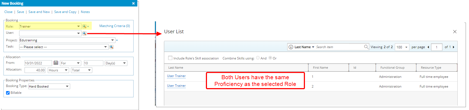The width and height of the screenshot is (469, 110).
Task: Go to next page arrow
Action: click(454, 47)
